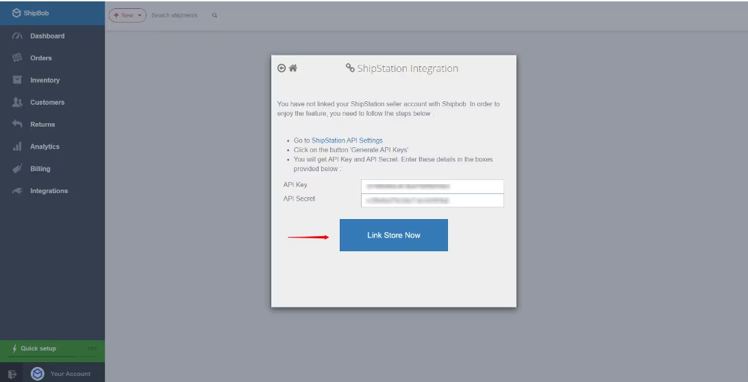Click the Quick setup lightning icon

coord(15,348)
